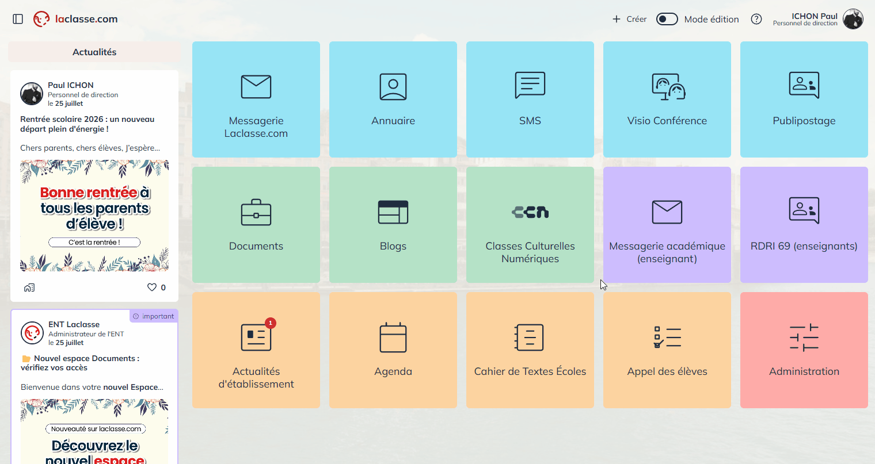Screen dimensions: 875x464
Task: Launch the Visio Conférence icon
Action: (x=668, y=87)
